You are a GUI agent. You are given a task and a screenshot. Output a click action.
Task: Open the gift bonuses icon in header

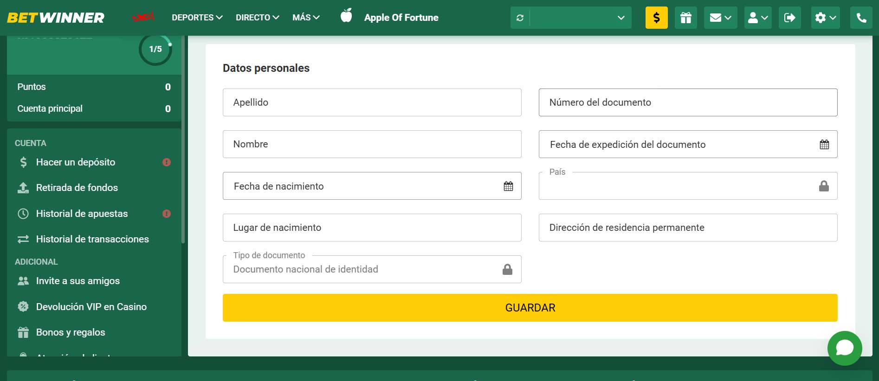click(685, 18)
